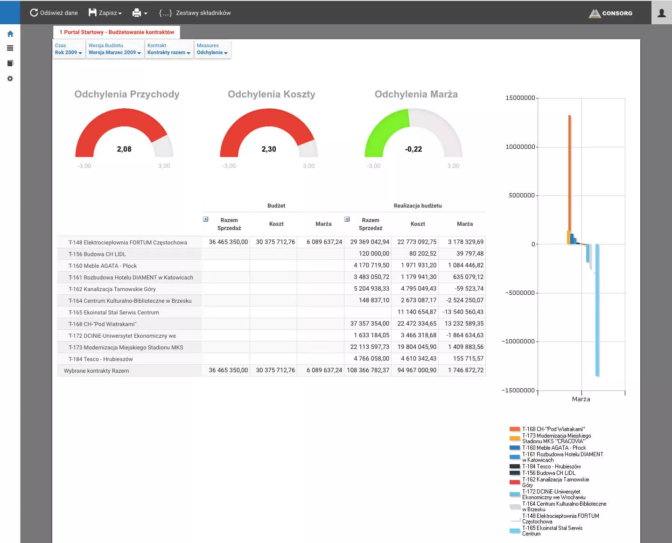Click the Marża axis label on chart
This screenshot has width=672, height=543.
[581, 399]
